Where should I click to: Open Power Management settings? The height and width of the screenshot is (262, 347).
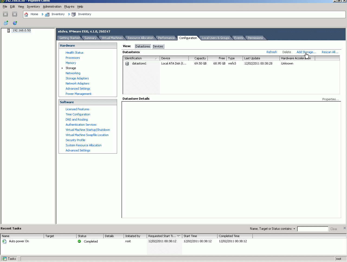pos(79,94)
